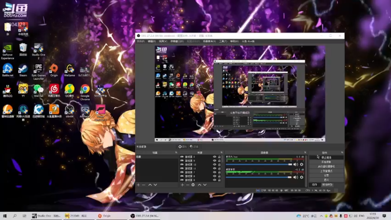Open the 停靠窗口(D) menu in OBS
This screenshot has width=391, height=220.
[177, 41]
